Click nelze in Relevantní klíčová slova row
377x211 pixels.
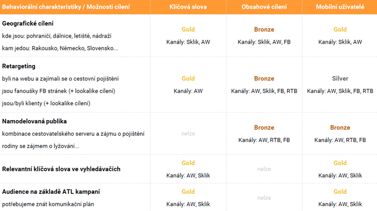coord(264,169)
